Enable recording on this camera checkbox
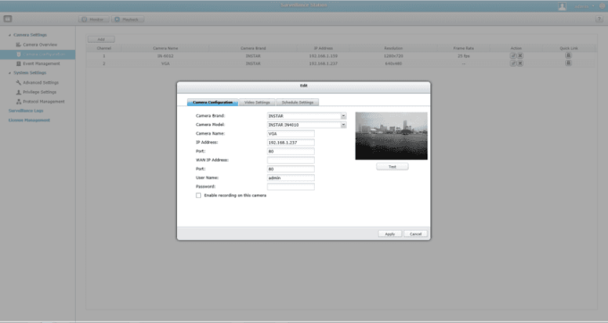The width and height of the screenshot is (608, 323). coord(198,195)
